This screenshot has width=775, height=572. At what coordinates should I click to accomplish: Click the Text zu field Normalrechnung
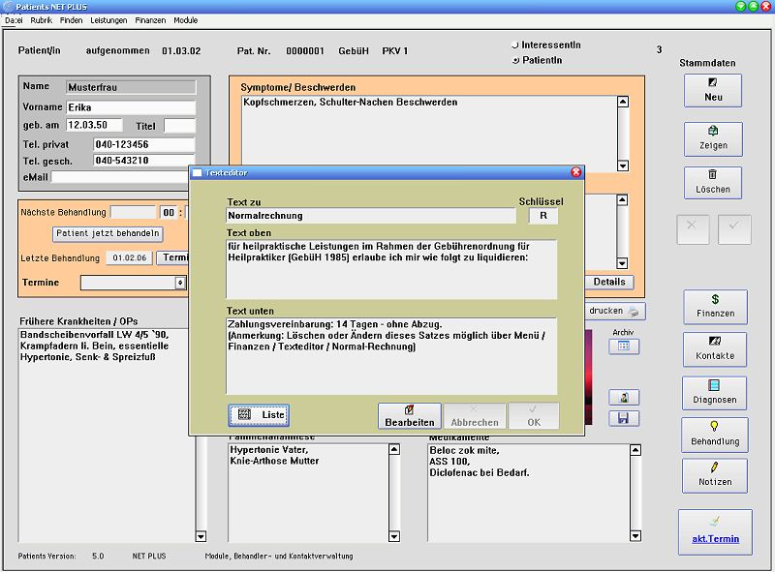coord(371,216)
